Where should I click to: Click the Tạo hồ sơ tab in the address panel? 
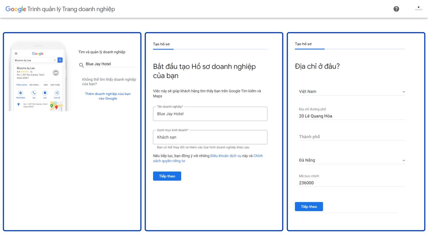[303, 44]
